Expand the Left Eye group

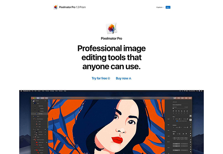click(x=35, y=132)
